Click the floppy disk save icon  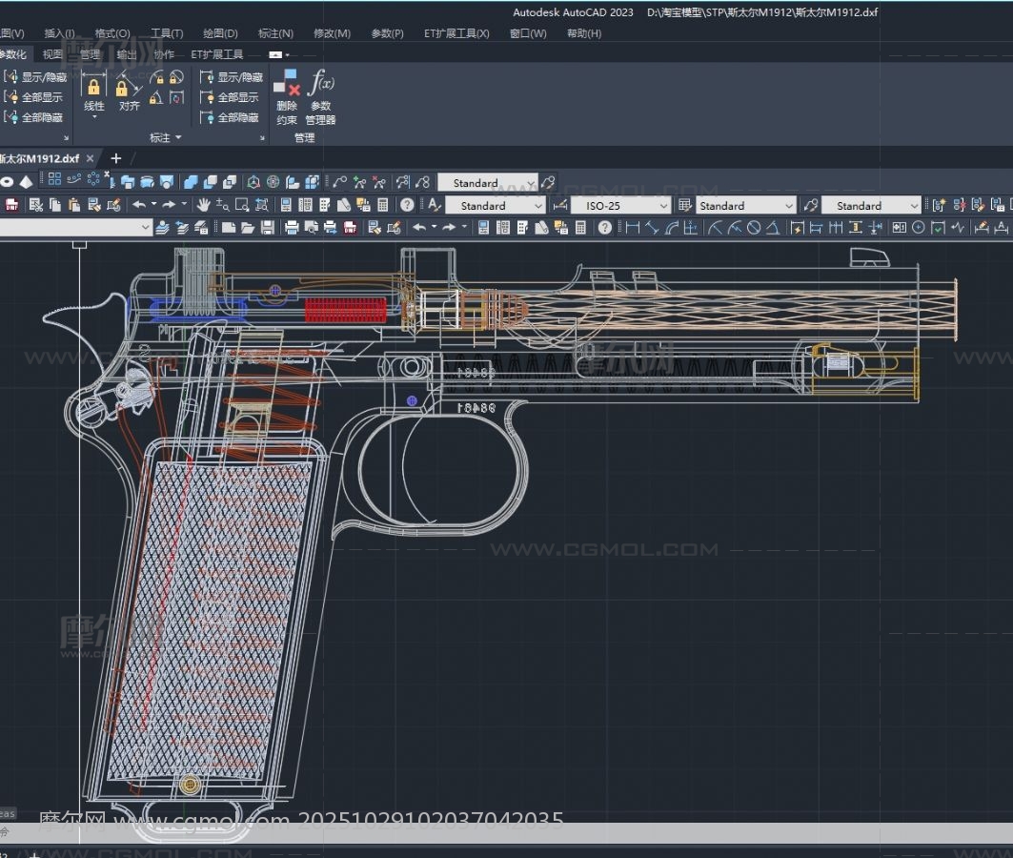tap(268, 228)
